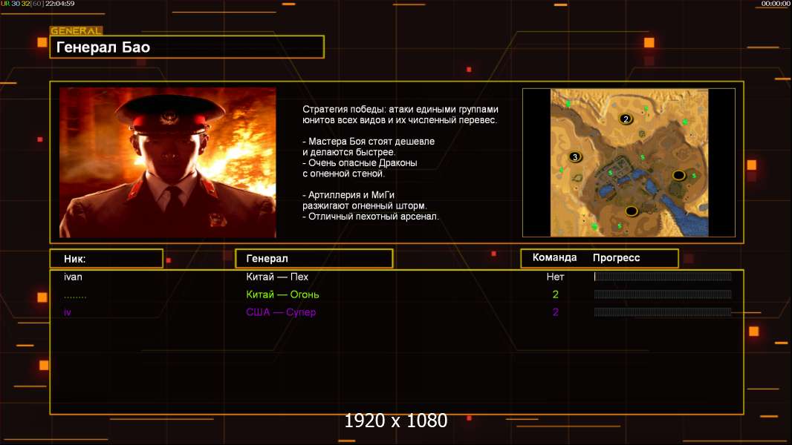Viewport: 792px width, 445px height.
Task: Select player name "ivan"
Action: [74, 277]
